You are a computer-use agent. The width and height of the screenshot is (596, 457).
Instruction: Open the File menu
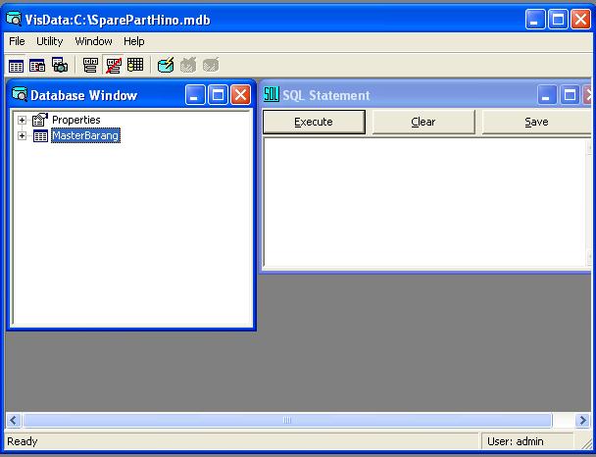[17, 41]
